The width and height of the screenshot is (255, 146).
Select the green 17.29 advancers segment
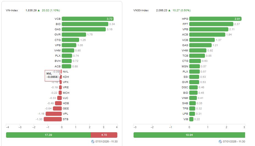[x=48, y=135]
